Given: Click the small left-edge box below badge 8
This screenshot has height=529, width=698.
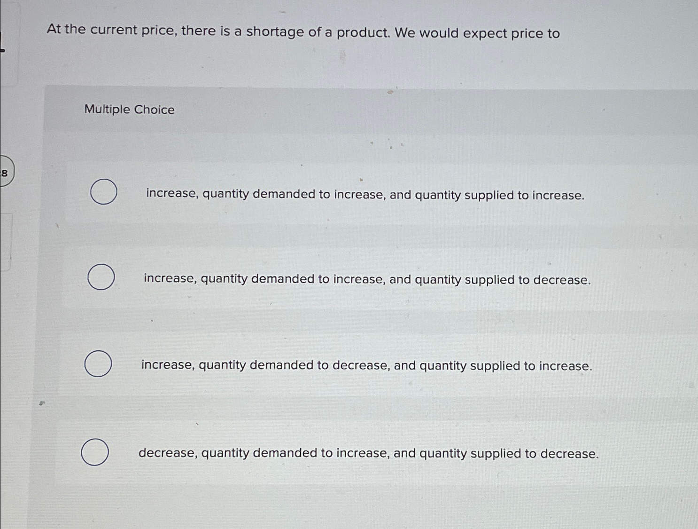Looking at the screenshot, I should (x=6, y=242).
